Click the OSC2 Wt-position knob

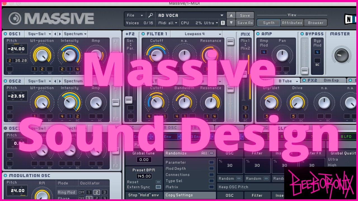[x=42, y=102]
